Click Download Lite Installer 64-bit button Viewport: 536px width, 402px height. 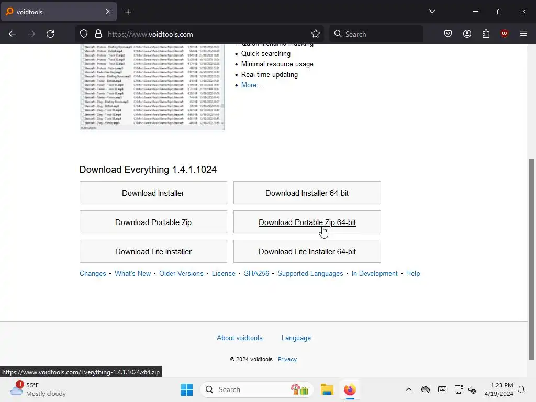click(x=307, y=252)
